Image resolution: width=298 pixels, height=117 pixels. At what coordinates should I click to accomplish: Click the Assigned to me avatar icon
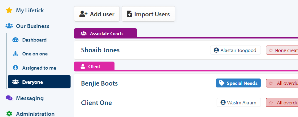(15, 68)
